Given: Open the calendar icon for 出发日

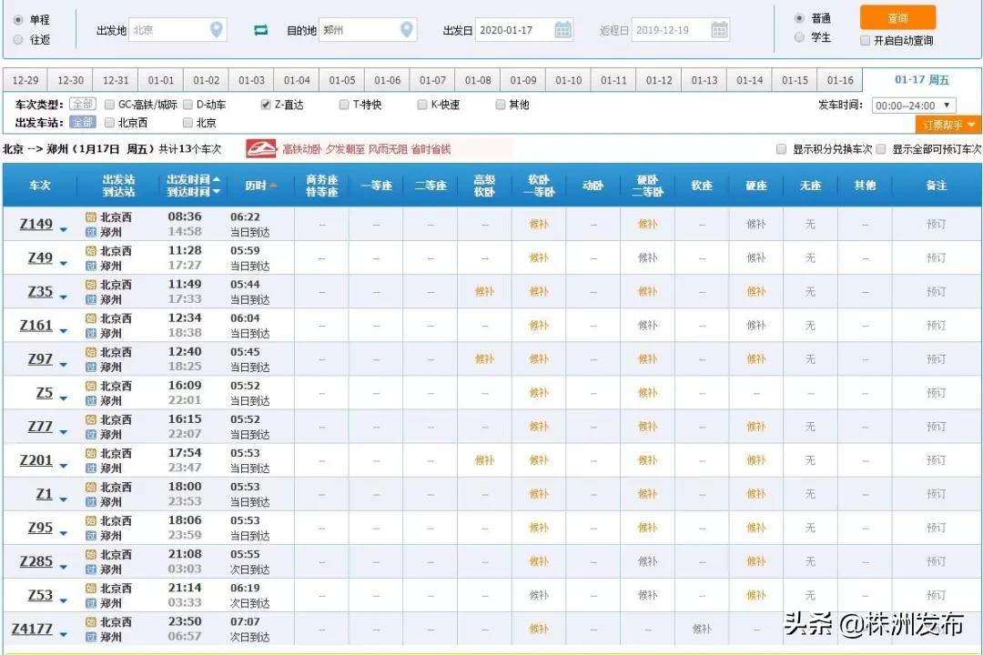Looking at the screenshot, I should coord(562,28).
